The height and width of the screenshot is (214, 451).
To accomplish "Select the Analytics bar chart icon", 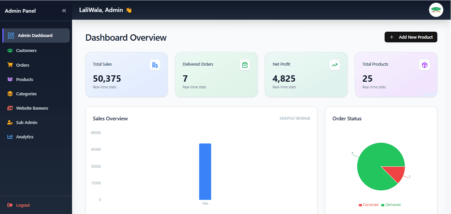I will [x=10, y=137].
